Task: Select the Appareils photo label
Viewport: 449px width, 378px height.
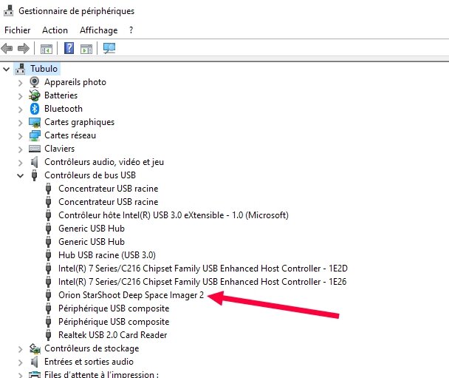Action: coord(75,82)
